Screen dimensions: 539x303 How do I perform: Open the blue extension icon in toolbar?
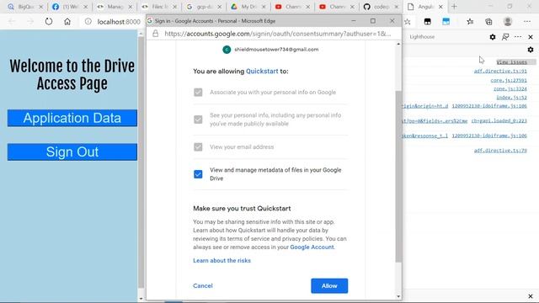(x=446, y=22)
